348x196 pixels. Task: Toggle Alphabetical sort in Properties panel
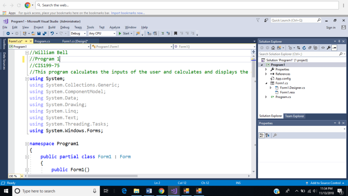[x=268, y=135]
